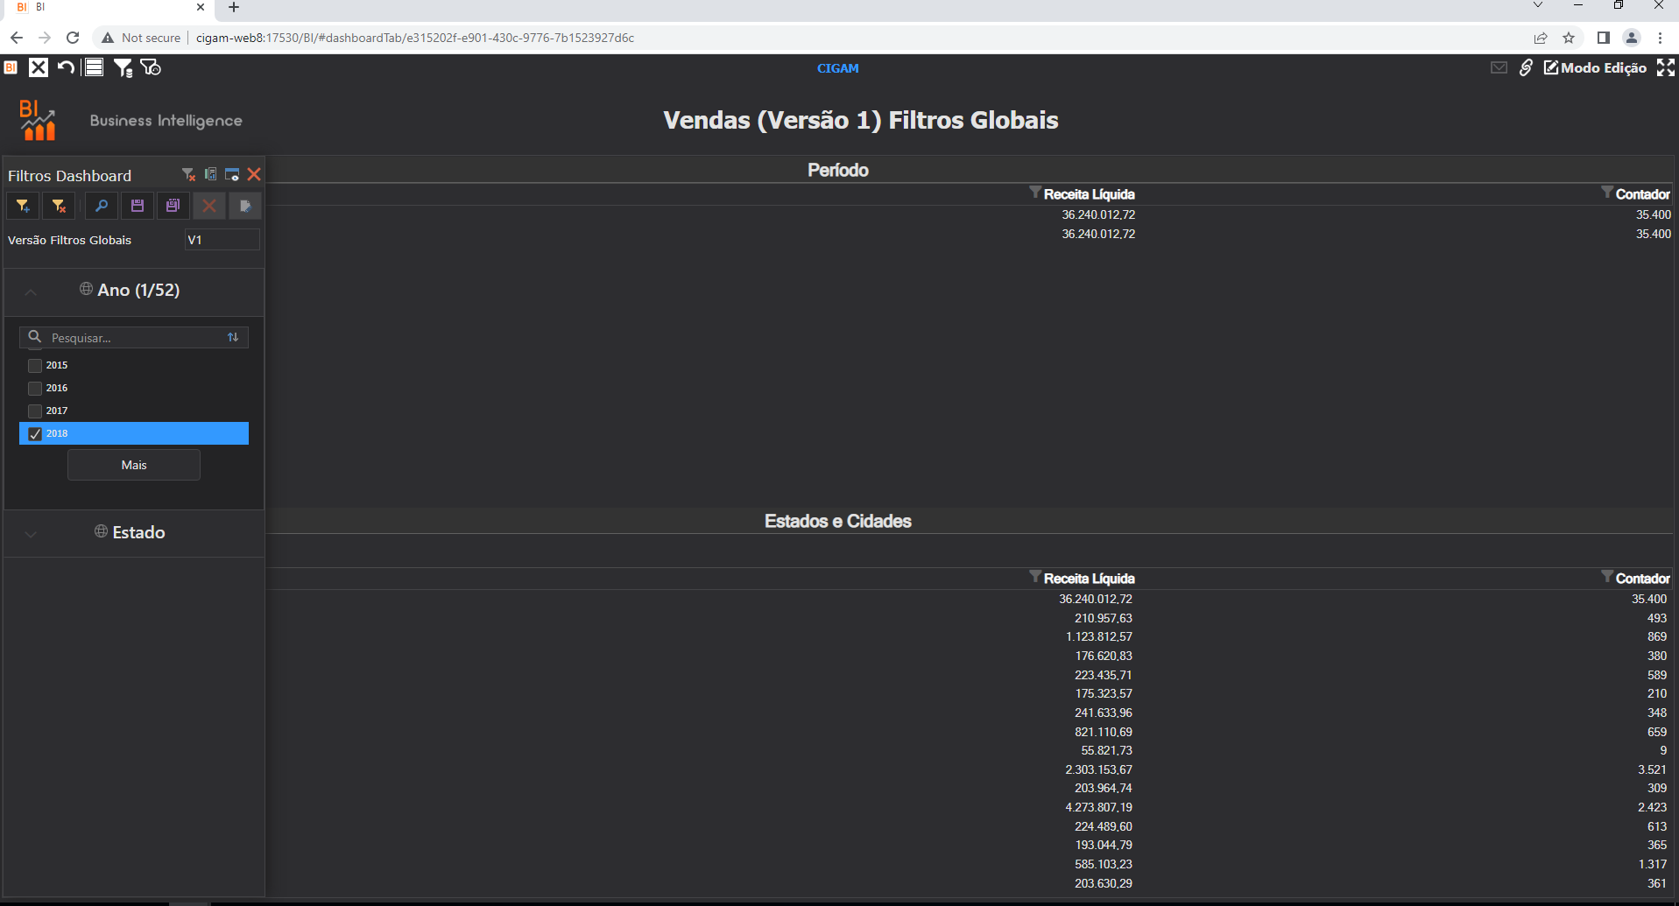The image size is (1679, 906).
Task: Click the blue magnifier search button
Action: click(x=102, y=206)
